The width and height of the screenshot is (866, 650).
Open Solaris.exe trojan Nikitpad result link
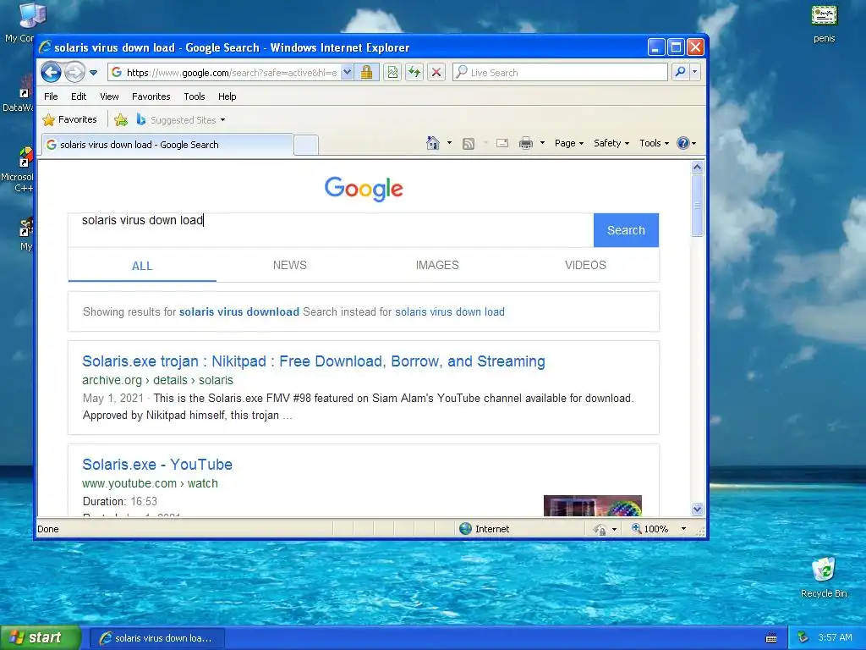314,361
